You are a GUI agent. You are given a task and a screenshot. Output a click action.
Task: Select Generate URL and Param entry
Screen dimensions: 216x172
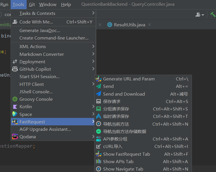[x=143, y=79]
